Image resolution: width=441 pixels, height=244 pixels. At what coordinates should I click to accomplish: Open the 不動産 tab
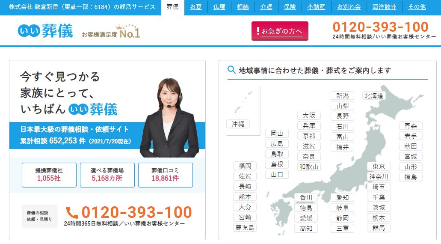316,7
